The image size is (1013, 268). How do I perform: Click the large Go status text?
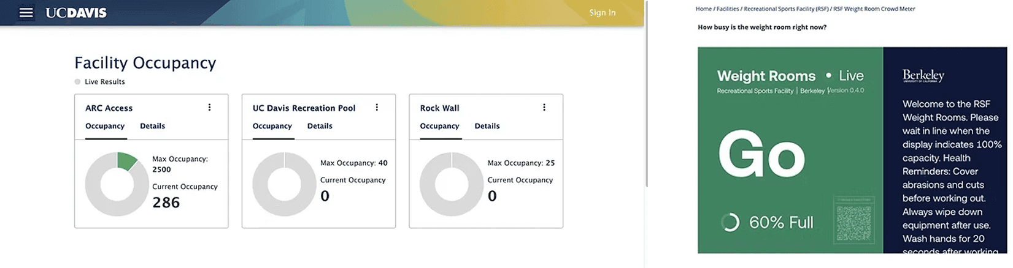coord(761,154)
